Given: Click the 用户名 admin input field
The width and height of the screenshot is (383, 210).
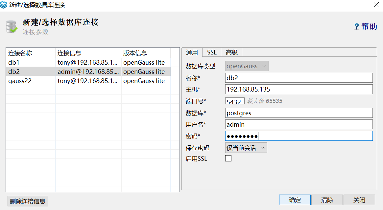Looking at the screenshot, I should click(299, 124).
